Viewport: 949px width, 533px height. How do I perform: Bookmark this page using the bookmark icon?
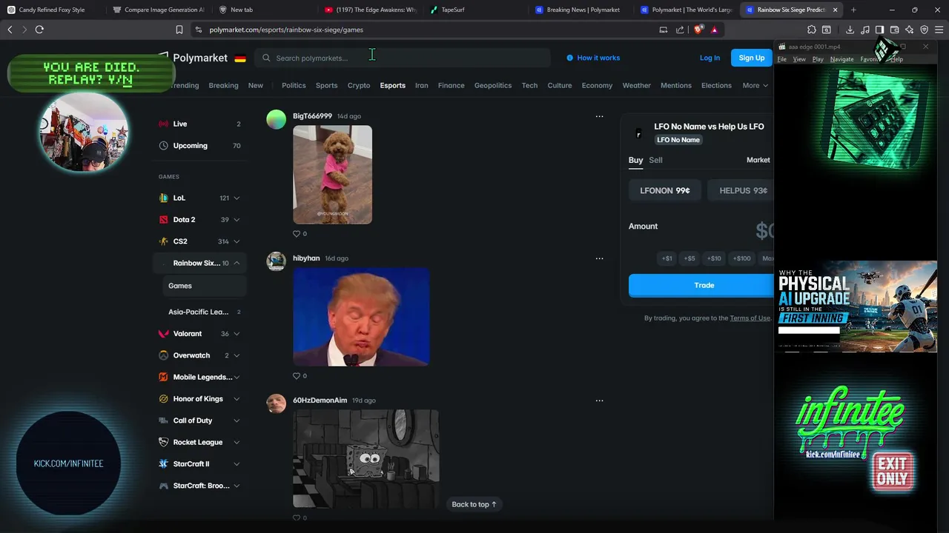coord(179,30)
